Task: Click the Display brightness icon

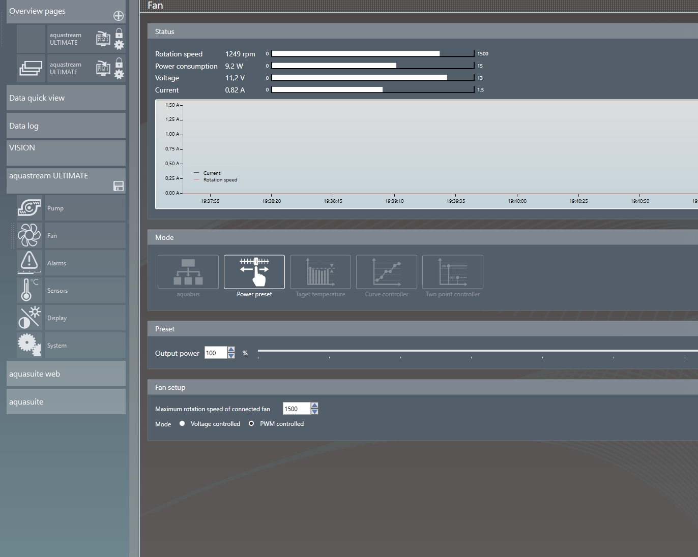Action: [x=30, y=318]
